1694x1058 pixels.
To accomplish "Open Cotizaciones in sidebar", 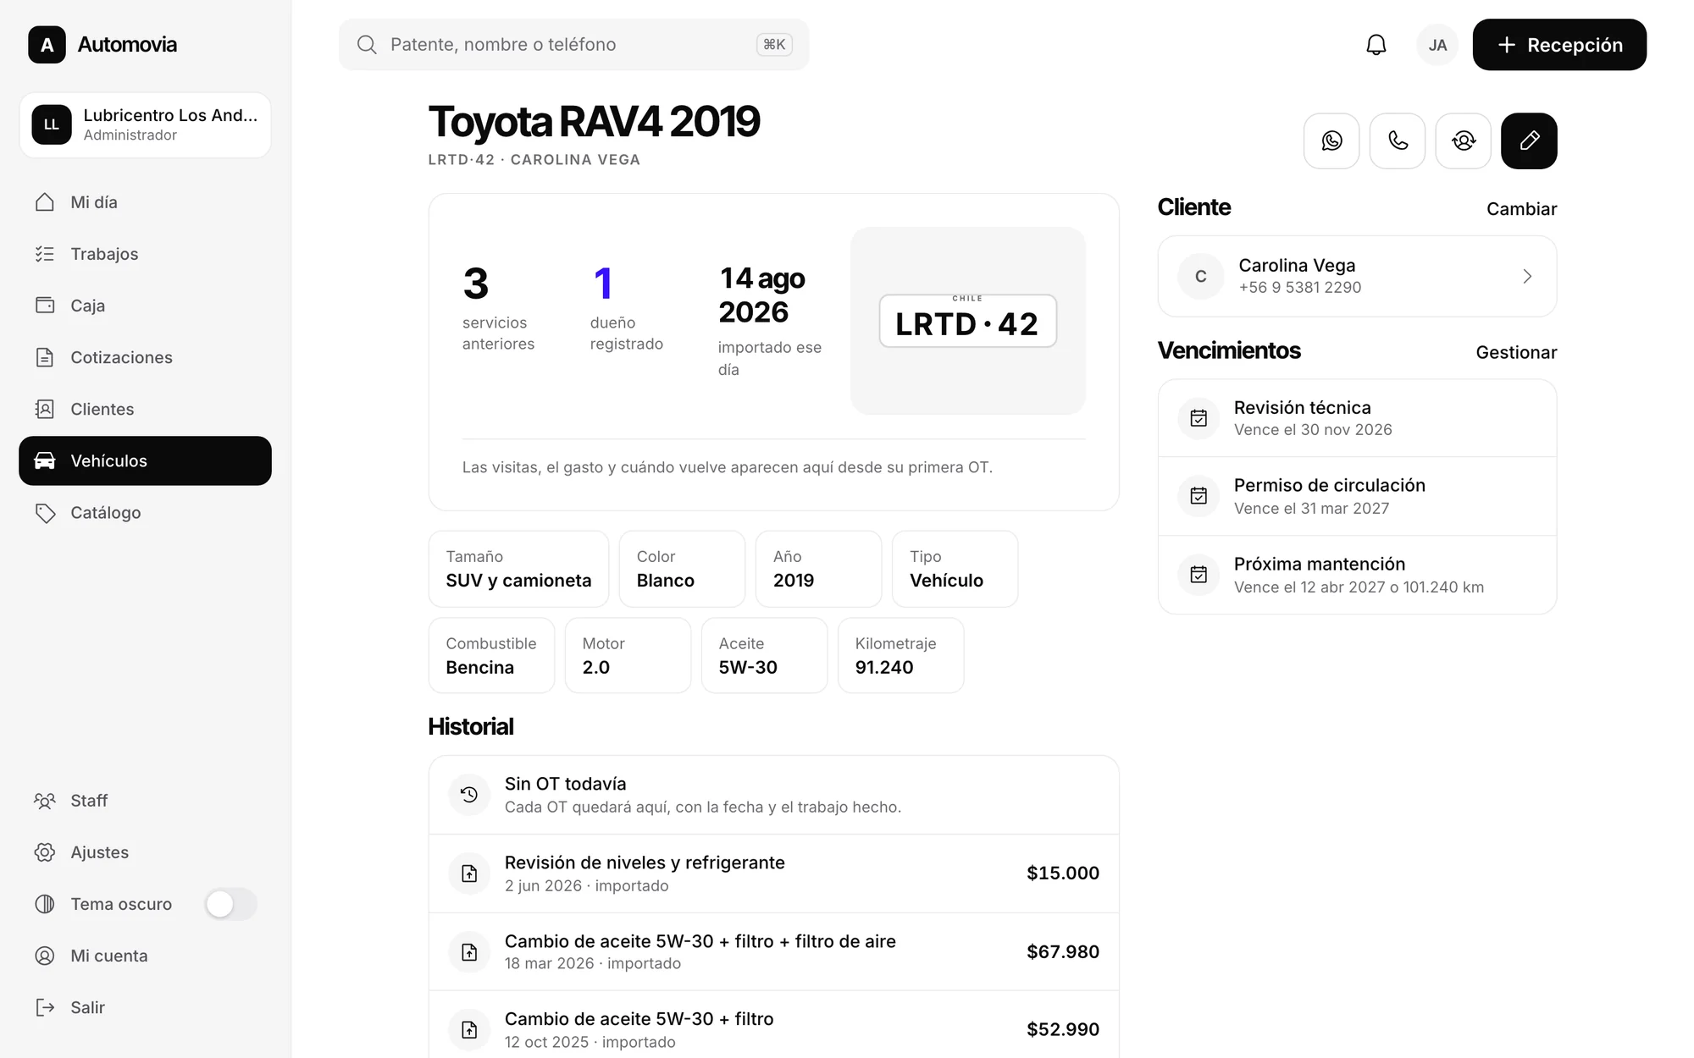I will click(x=145, y=357).
